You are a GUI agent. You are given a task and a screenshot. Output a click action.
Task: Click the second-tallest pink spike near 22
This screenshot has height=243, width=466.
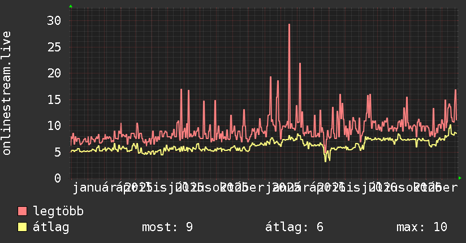click(300, 64)
